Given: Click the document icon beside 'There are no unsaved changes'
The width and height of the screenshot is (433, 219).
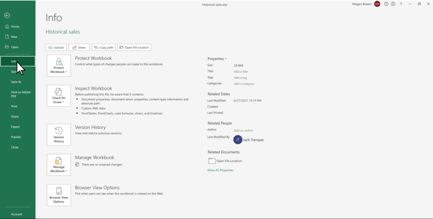Looking at the screenshot, I should (x=77, y=164).
